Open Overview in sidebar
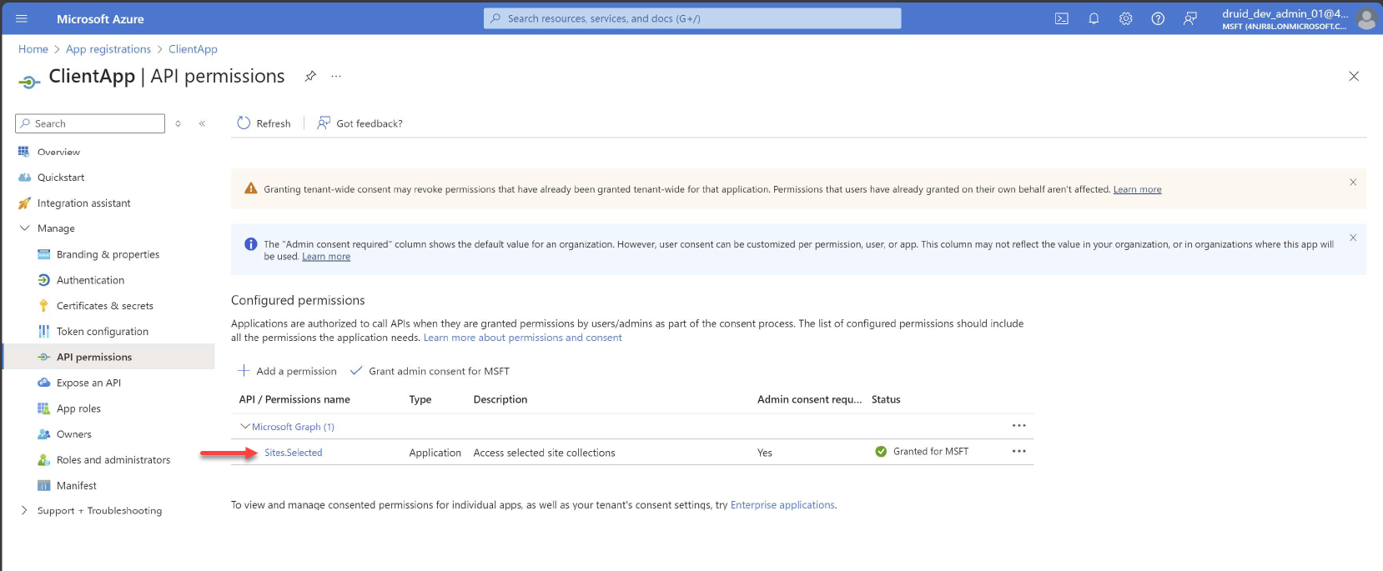This screenshot has width=1383, height=571. [x=58, y=152]
